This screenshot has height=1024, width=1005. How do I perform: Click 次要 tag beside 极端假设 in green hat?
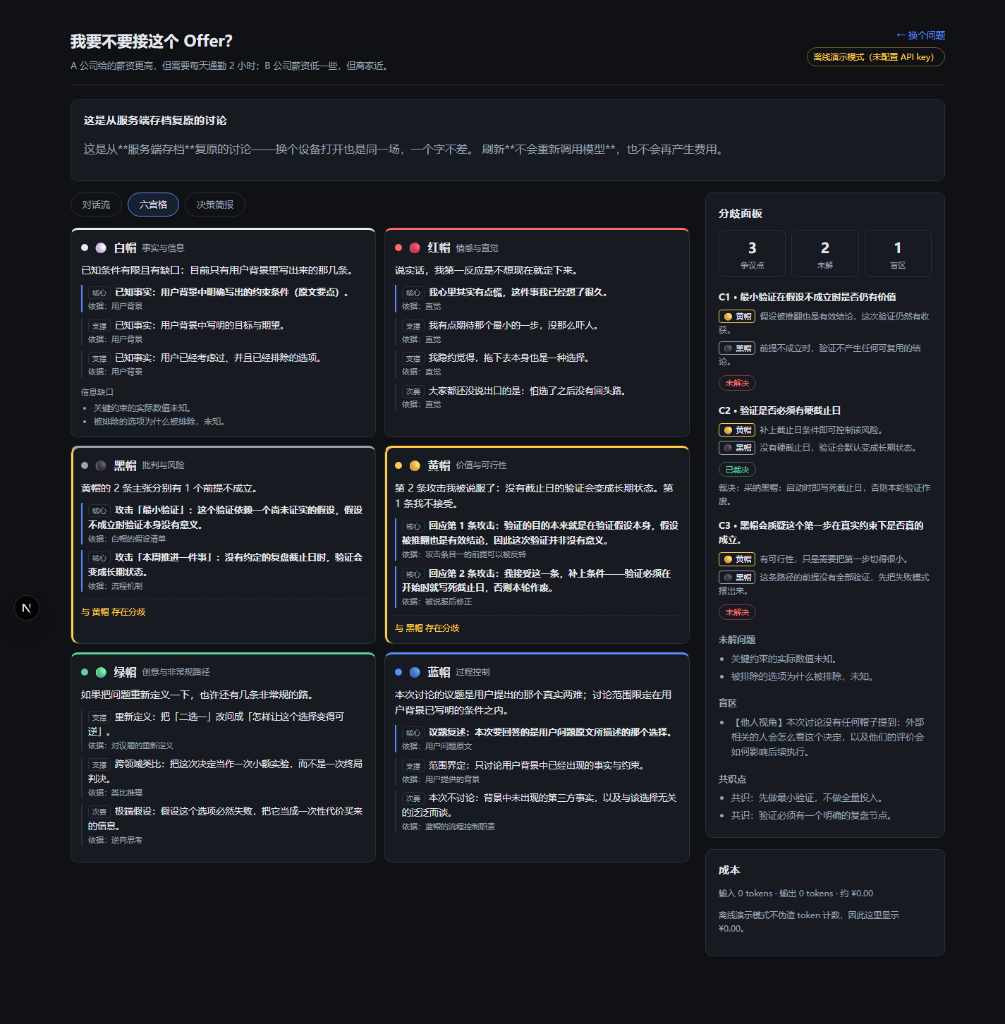[99, 812]
